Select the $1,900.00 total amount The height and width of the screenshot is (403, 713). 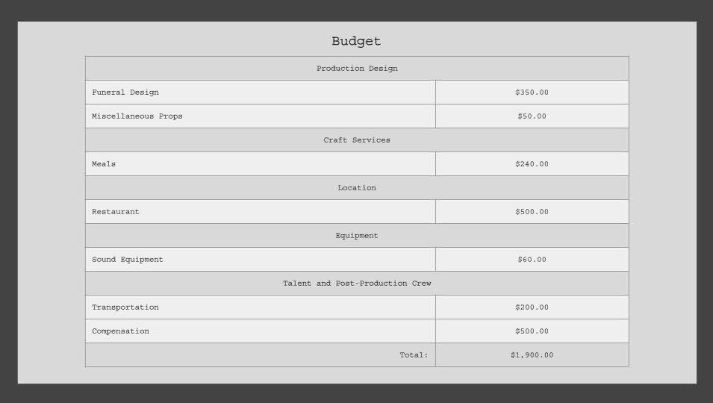pos(532,355)
